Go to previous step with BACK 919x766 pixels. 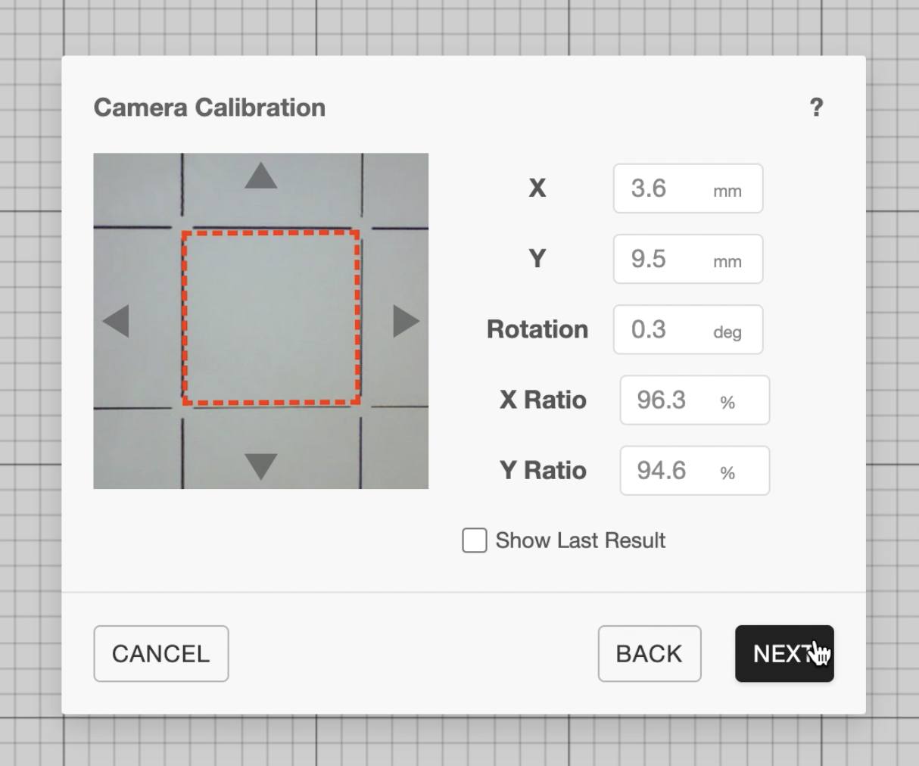[649, 653]
